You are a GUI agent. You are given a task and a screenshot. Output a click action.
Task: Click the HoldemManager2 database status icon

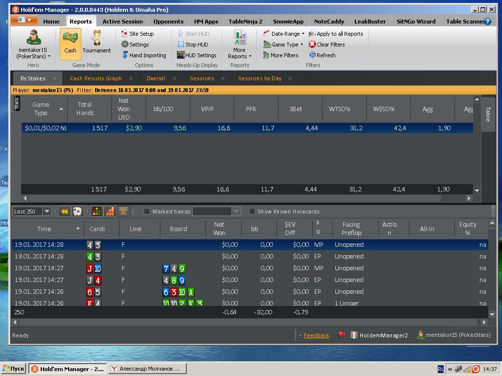point(354,335)
